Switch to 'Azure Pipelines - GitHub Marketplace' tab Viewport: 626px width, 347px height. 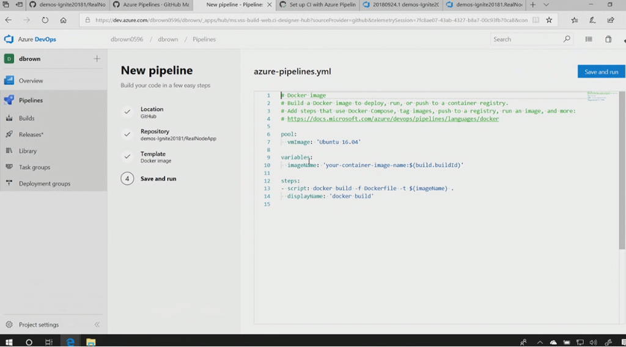coord(153,5)
